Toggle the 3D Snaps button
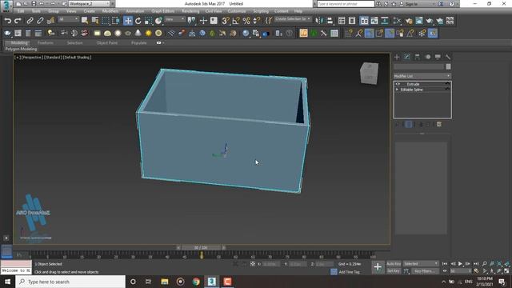This screenshot has width=512, height=288. (226, 21)
